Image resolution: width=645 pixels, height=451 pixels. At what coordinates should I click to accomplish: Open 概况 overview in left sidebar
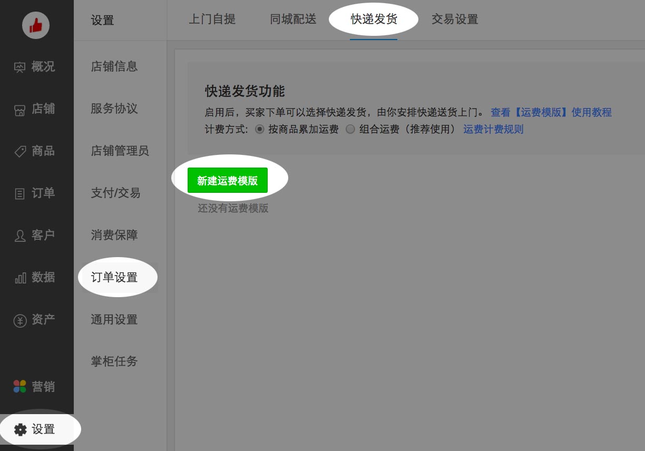pyautogui.click(x=35, y=67)
